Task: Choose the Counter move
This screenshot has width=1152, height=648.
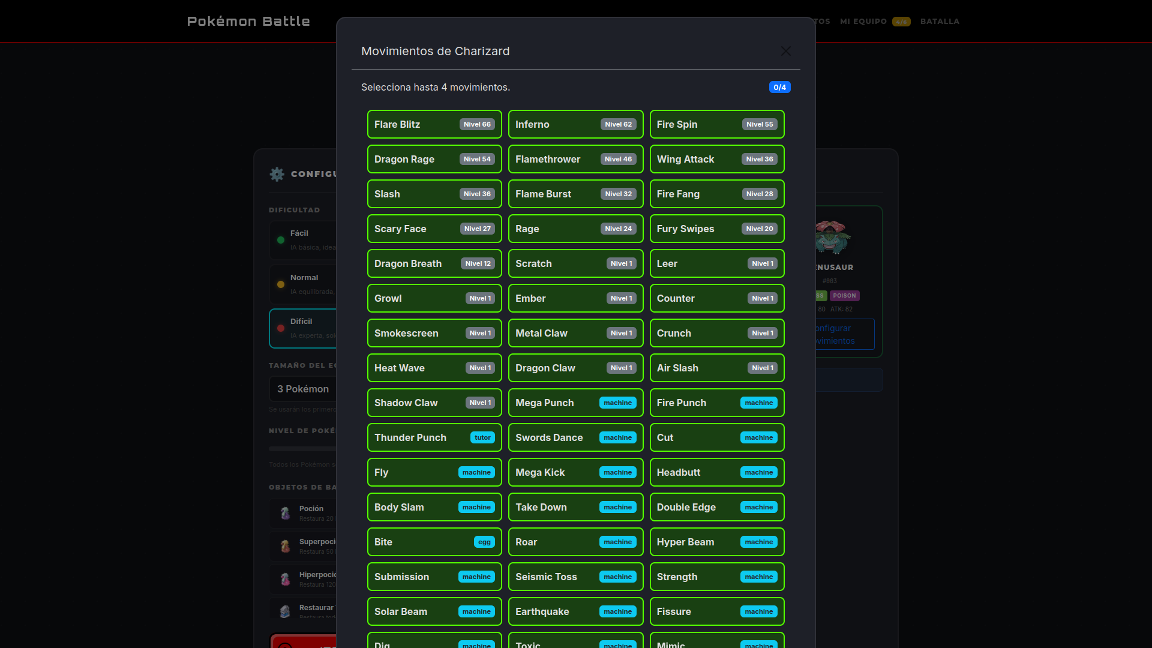Action: pyautogui.click(x=717, y=298)
